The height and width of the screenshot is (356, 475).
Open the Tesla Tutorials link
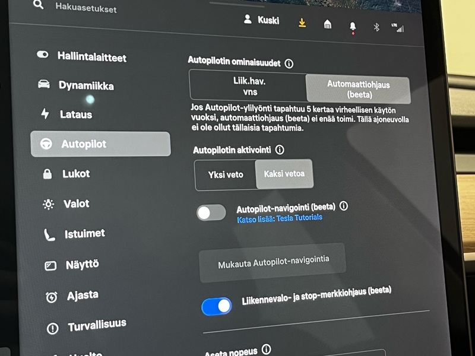coord(299,218)
